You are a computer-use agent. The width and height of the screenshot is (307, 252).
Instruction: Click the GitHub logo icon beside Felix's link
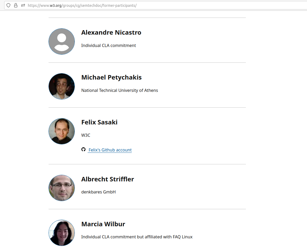[83, 150]
